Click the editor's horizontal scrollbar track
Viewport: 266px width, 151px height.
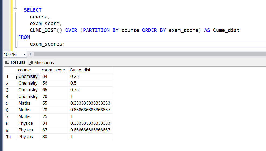[148, 54]
